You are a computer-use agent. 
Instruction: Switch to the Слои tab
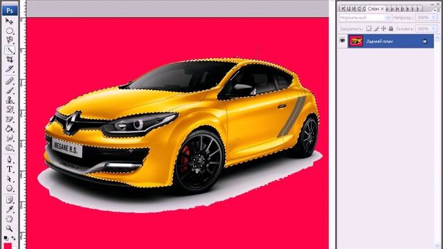pyautogui.click(x=373, y=9)
